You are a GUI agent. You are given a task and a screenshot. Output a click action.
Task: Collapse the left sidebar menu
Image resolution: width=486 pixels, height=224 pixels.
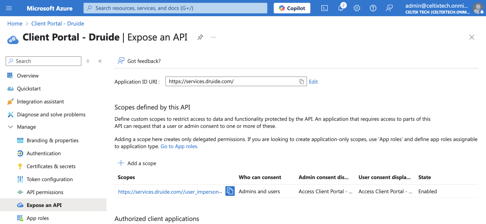click(x=100, y=61)
